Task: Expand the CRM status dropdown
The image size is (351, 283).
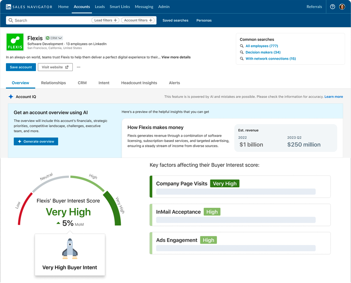Action: tap(60, 38)
